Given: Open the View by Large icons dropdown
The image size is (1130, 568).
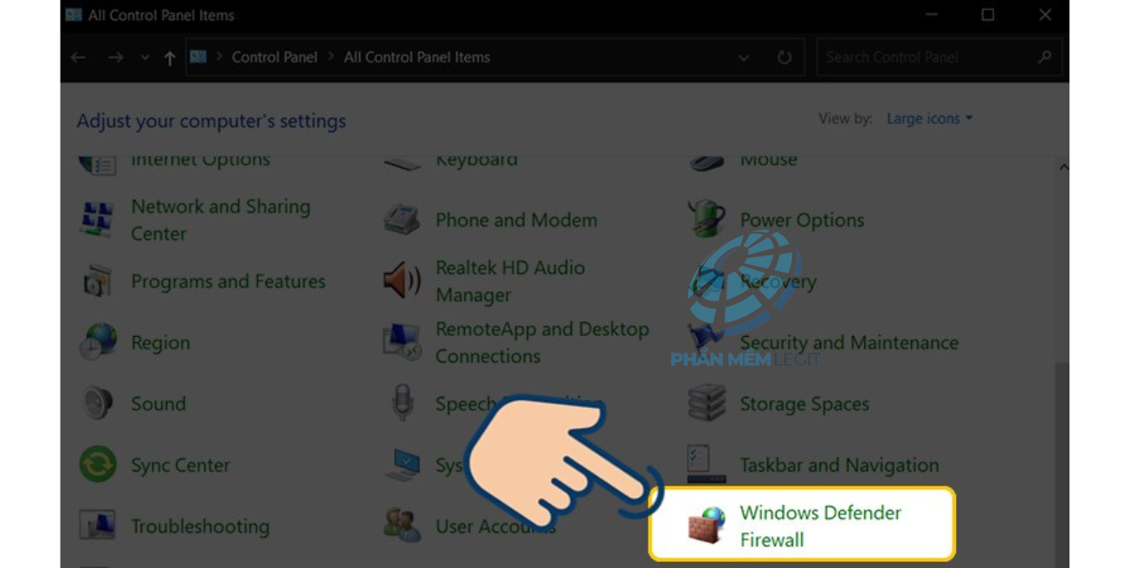Looking at the screenshot, I should point(929,119).
